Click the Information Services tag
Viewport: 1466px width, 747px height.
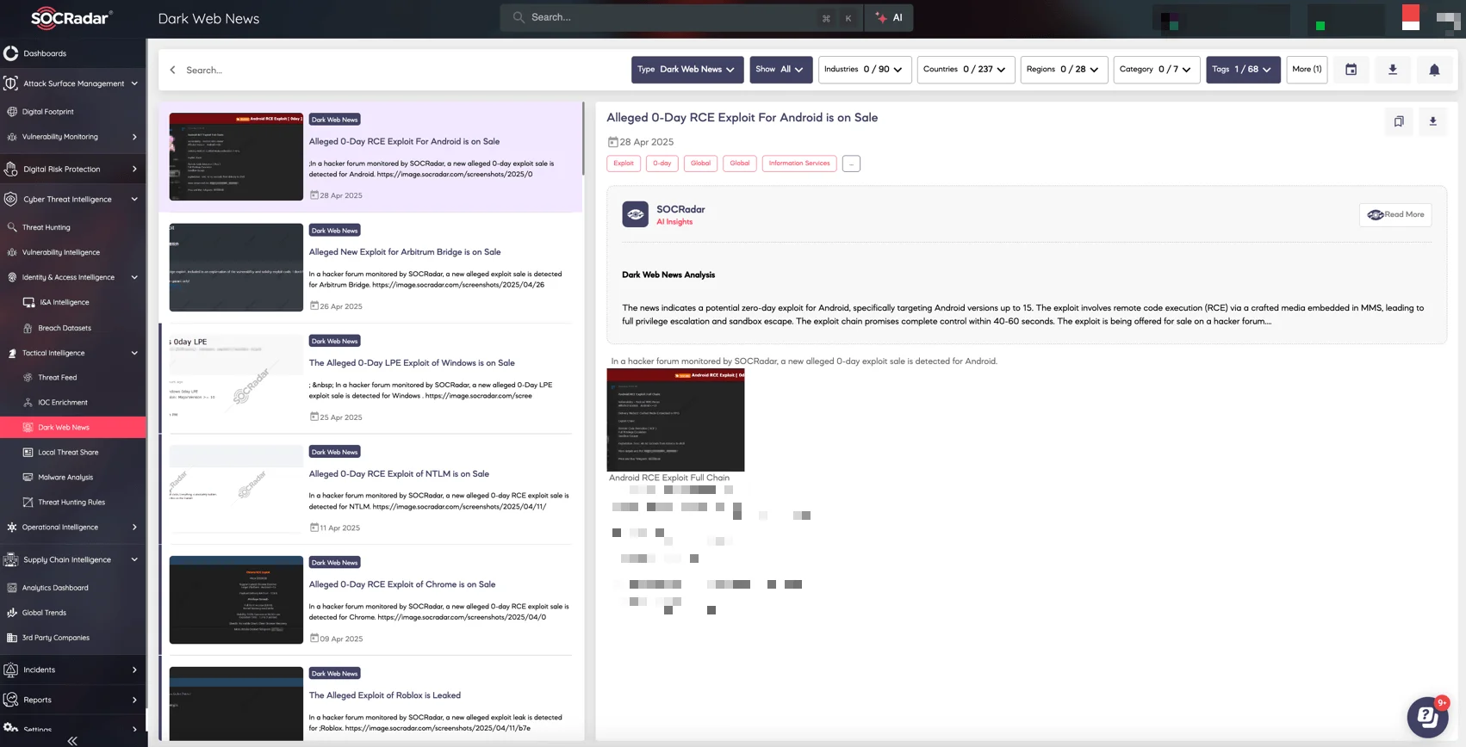tap(799, 164)
